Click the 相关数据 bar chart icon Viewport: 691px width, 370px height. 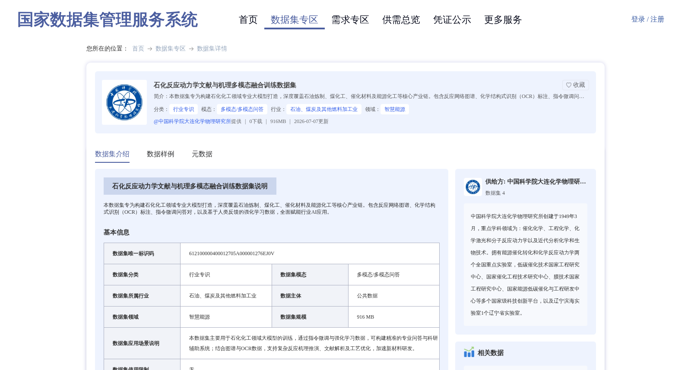469,352
